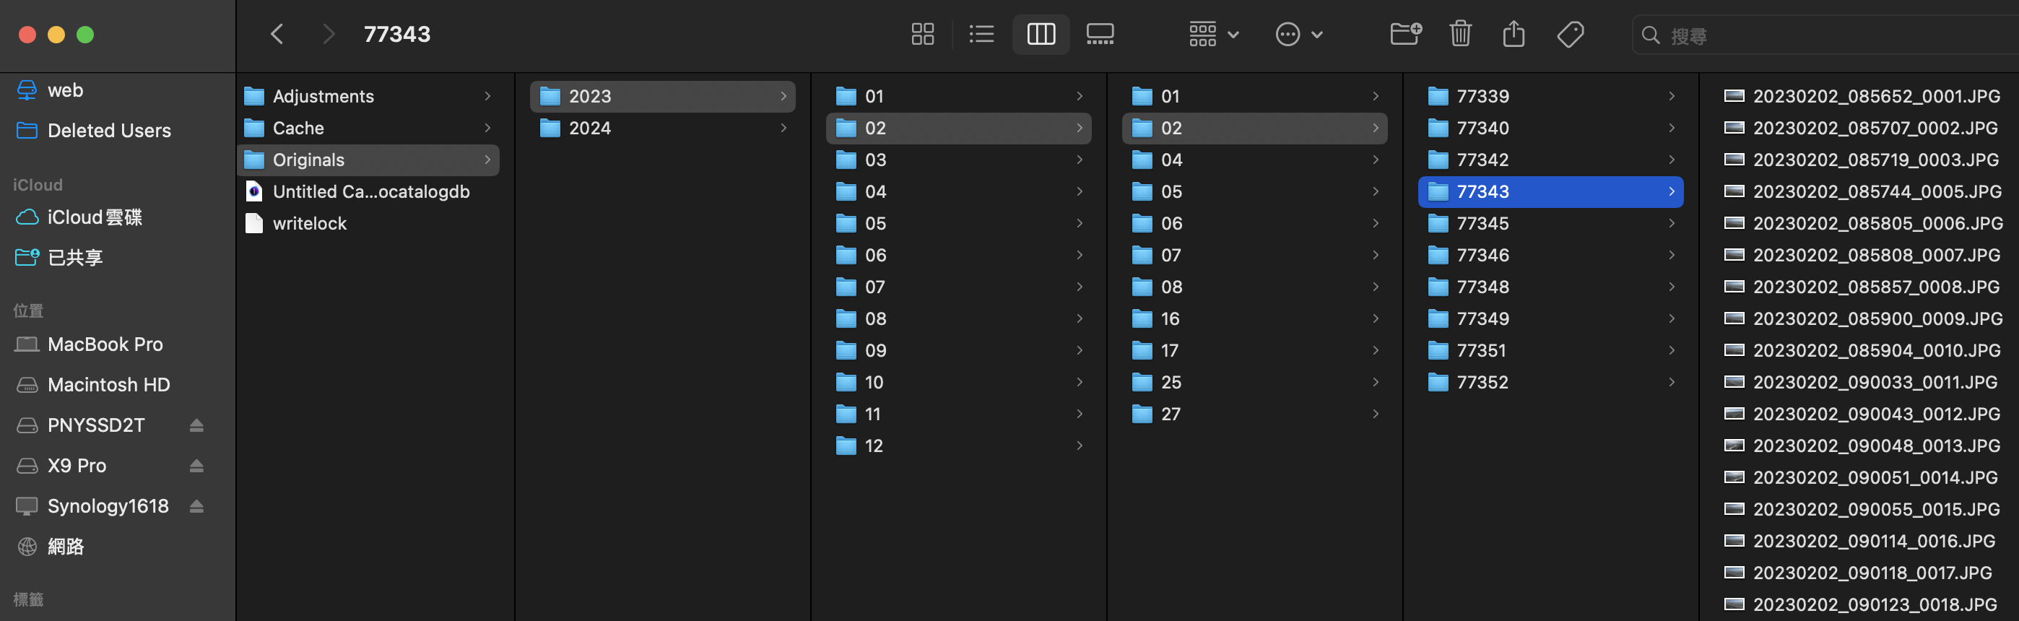Select the column view button

point(1040,35)
